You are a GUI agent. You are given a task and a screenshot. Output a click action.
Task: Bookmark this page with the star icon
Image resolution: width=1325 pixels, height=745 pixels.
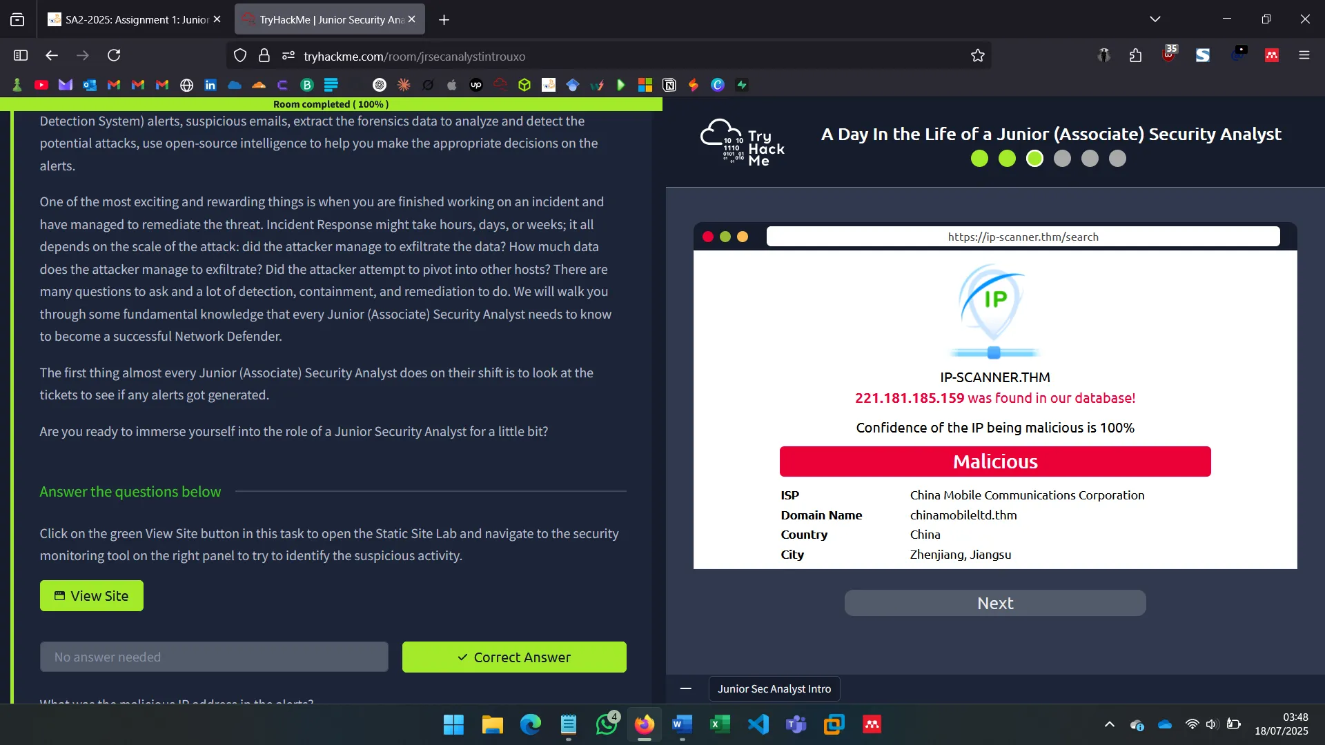click(978, 55)
